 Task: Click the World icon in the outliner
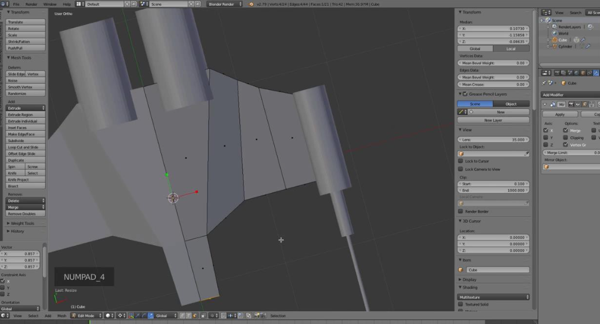(x=554, y=34)
